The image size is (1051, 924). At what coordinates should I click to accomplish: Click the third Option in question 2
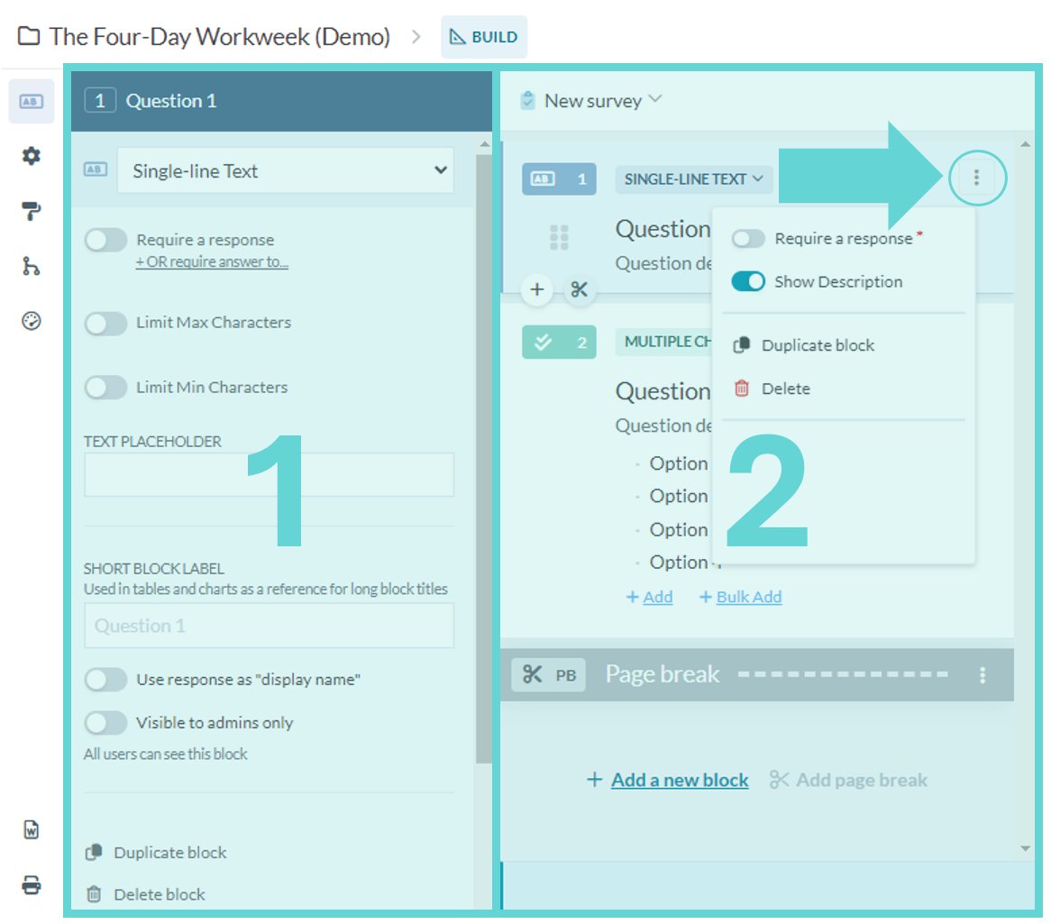pyautogui.click(x=679, y=530)
